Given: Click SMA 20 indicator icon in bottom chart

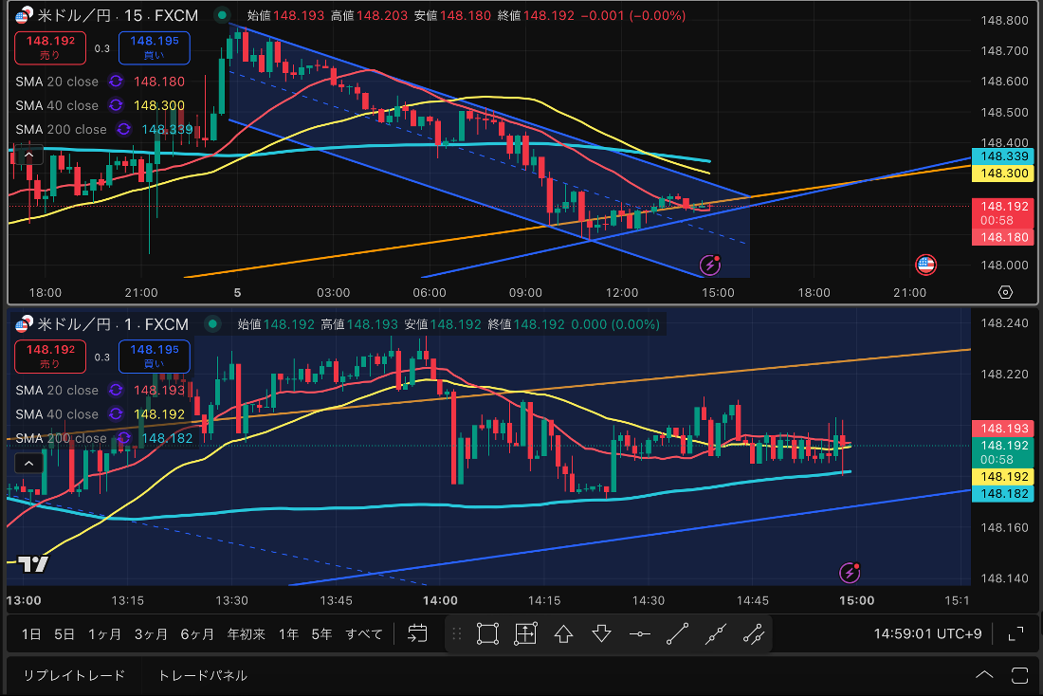Looking at the screenshot, I should click(x=116, y=390).
